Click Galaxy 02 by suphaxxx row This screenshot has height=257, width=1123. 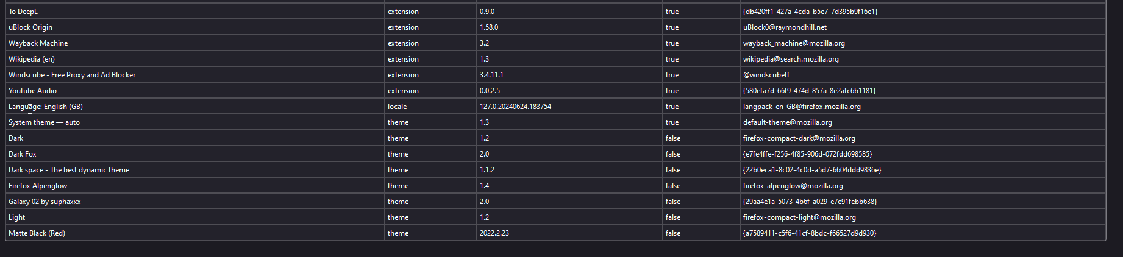555,202
